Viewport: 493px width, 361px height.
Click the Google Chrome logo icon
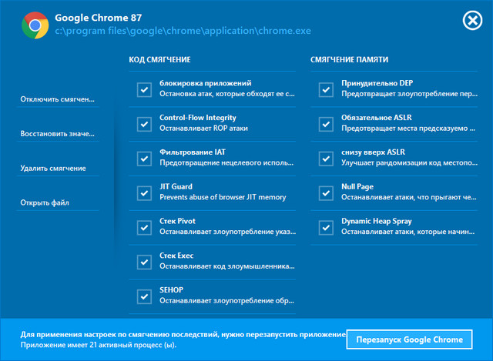pos(35,27)
